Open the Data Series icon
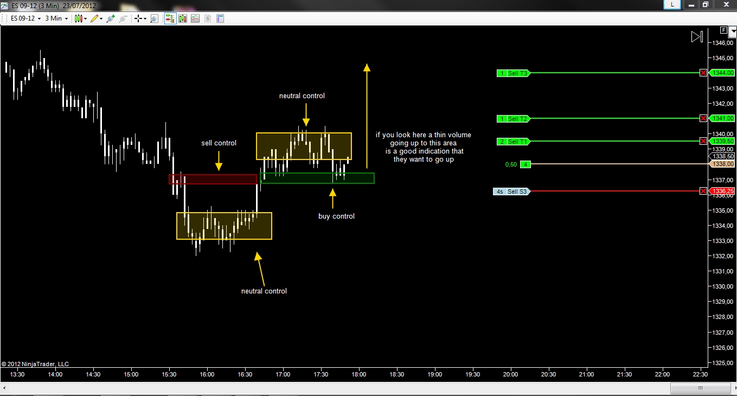This screenshot has width=737, height=396. click(183, 18)
